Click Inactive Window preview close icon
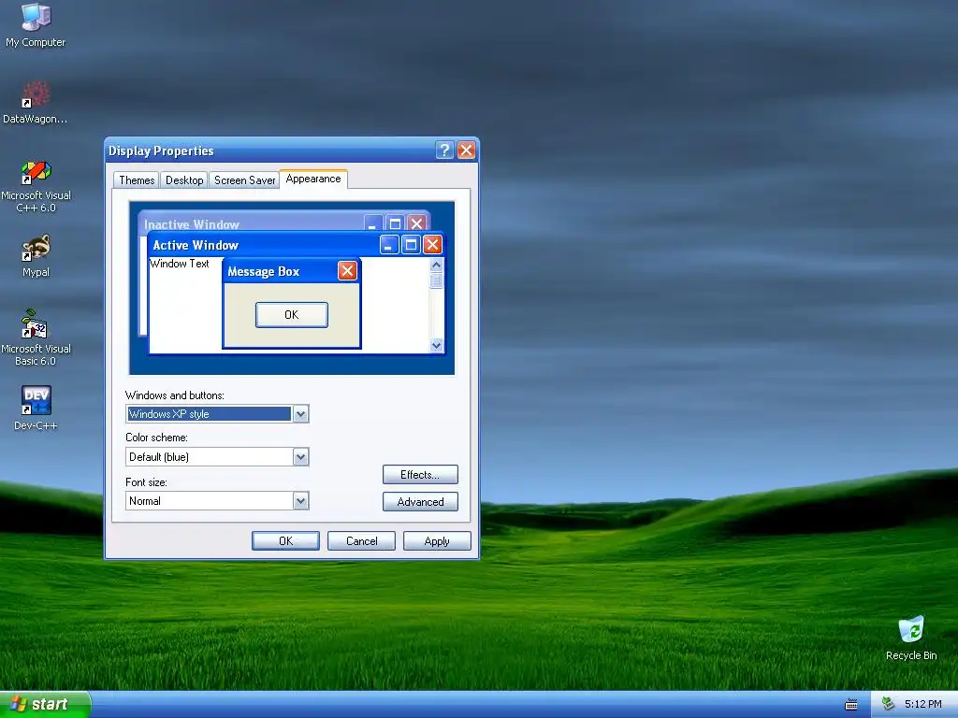Screen dimensions: 958x718 [416, 223]
